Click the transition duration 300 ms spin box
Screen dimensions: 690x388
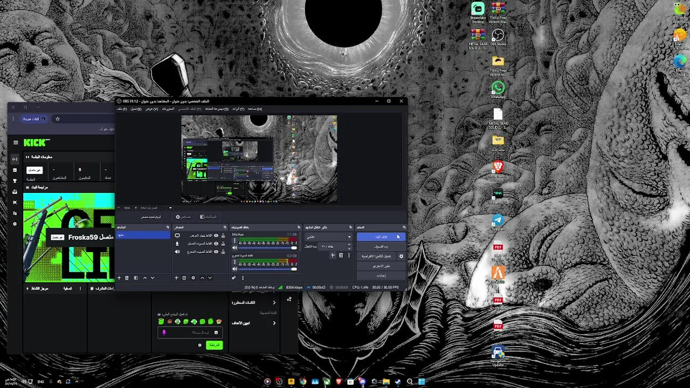[335, 247]
